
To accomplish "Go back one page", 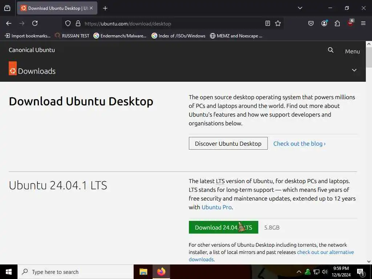I will click(9, 23).
